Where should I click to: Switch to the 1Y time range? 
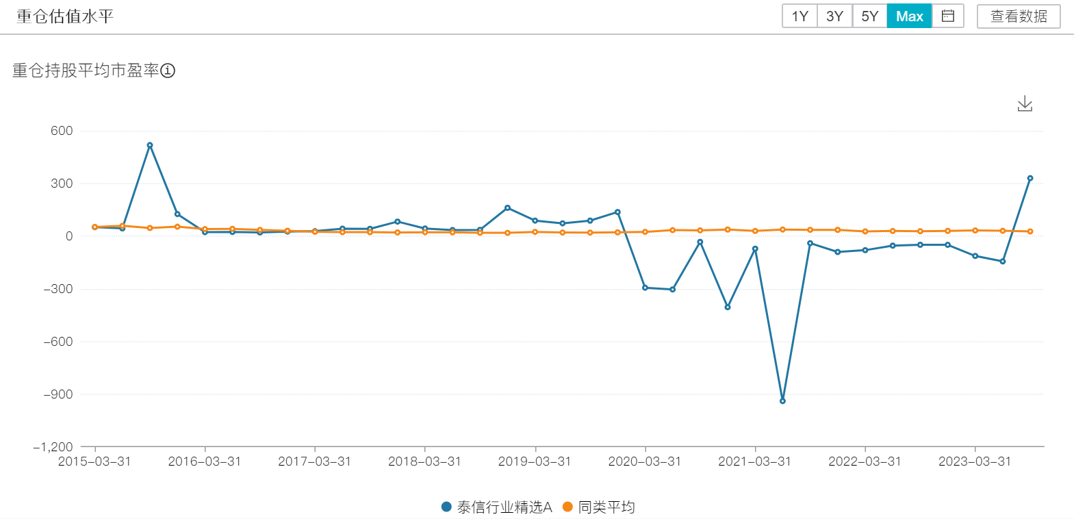[x=800, y=16]
